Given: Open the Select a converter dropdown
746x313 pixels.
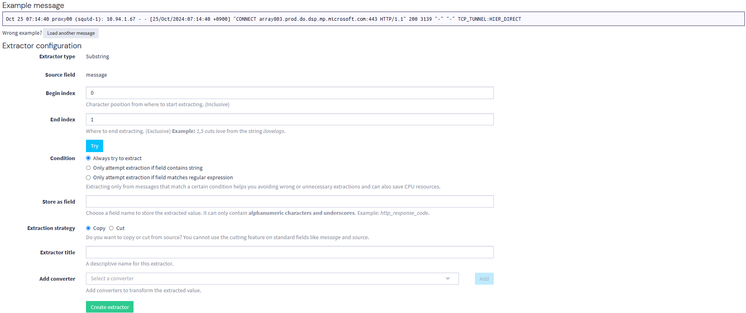Looking at the screenshot, I should 272,279.
